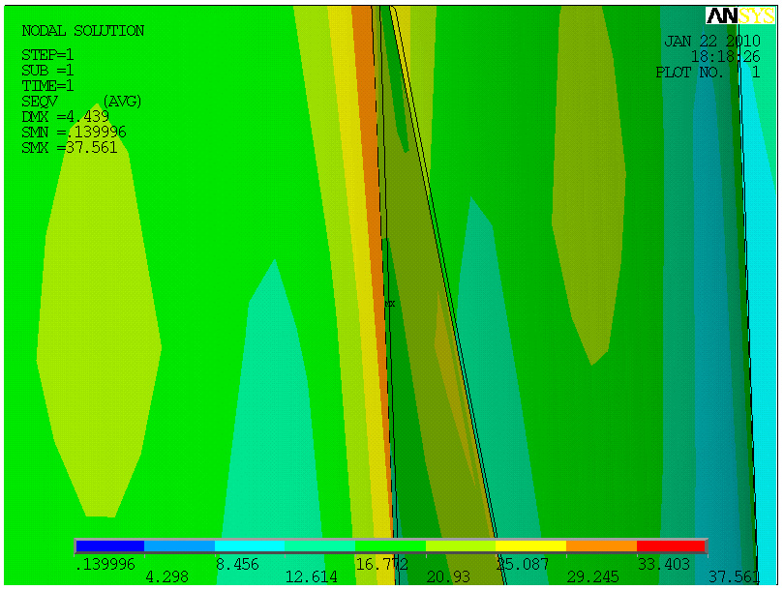Click legend value .139996
Viewport: 784px width, 590px height.
pos(106,565)
